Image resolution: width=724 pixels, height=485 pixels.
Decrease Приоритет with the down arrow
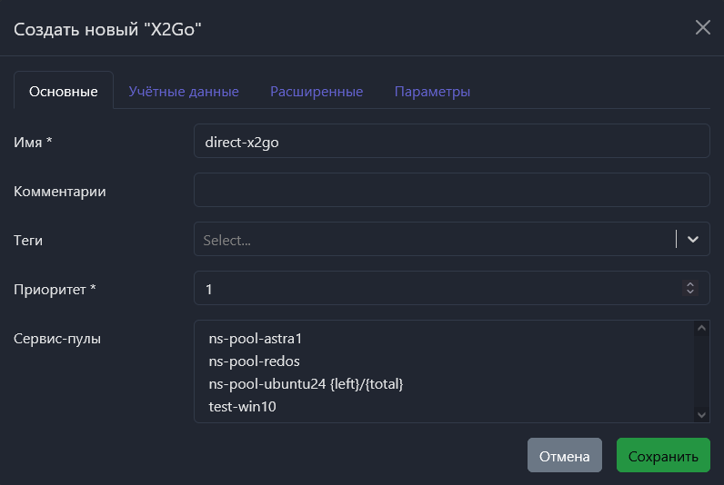coord(690,292)
